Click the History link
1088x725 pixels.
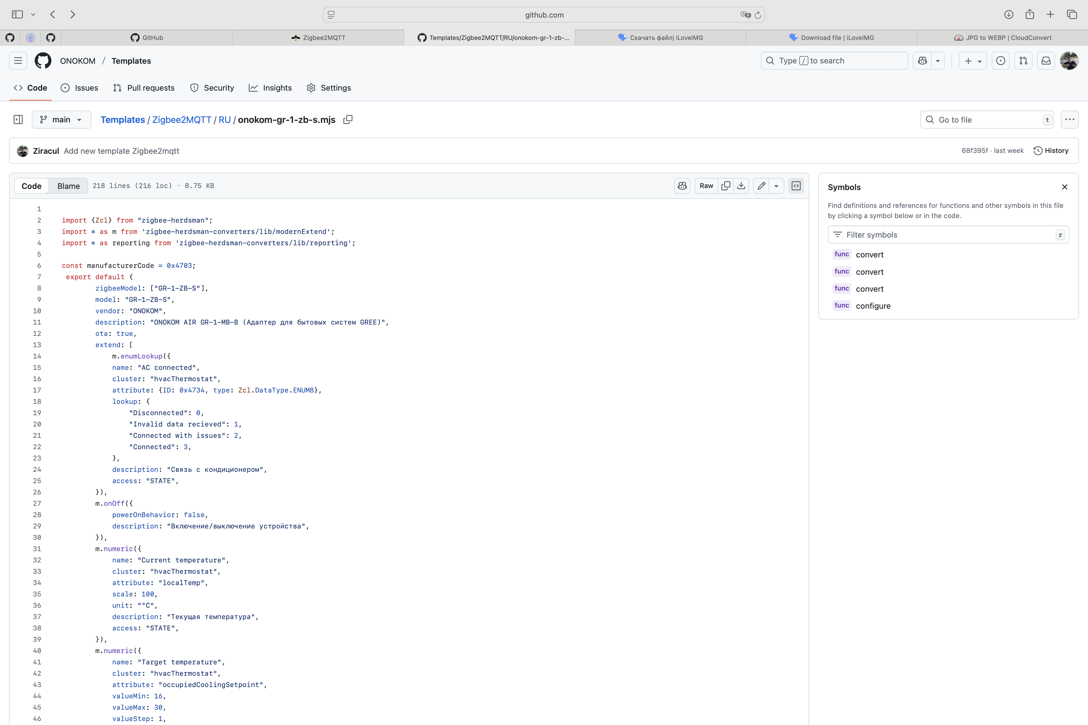[x=1051, y=151]
